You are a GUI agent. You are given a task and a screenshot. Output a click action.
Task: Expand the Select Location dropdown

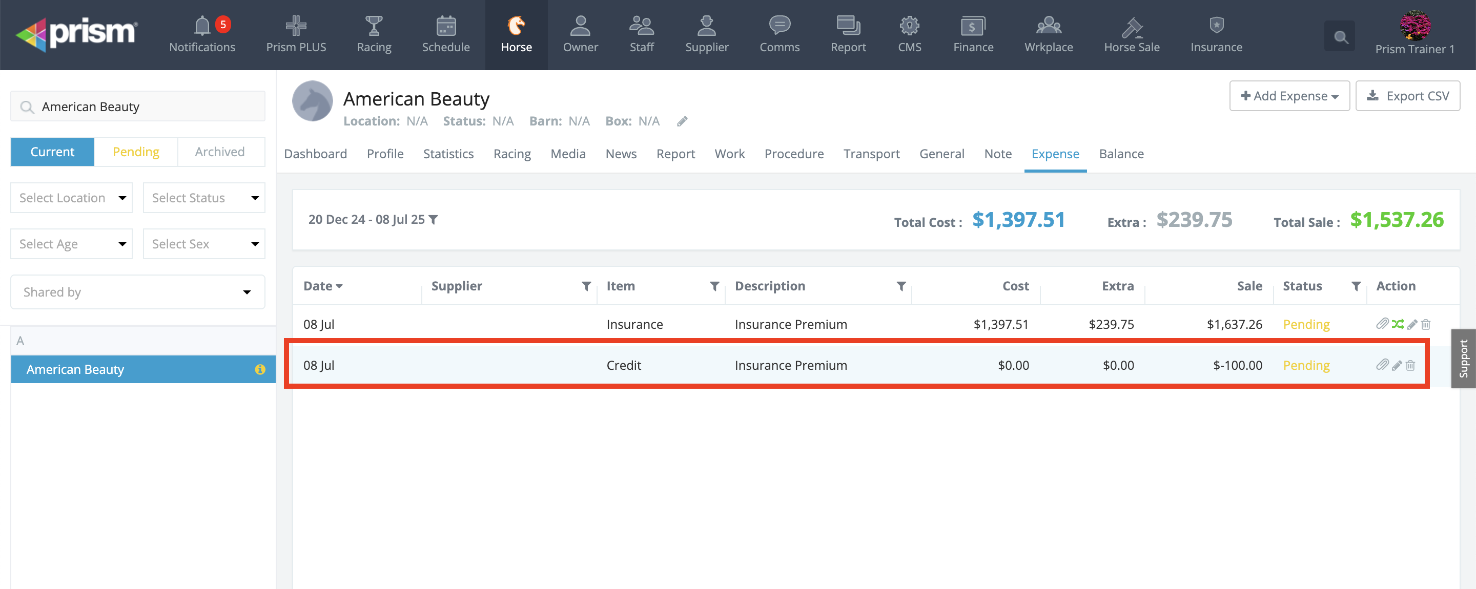click(x=72, y=198)
